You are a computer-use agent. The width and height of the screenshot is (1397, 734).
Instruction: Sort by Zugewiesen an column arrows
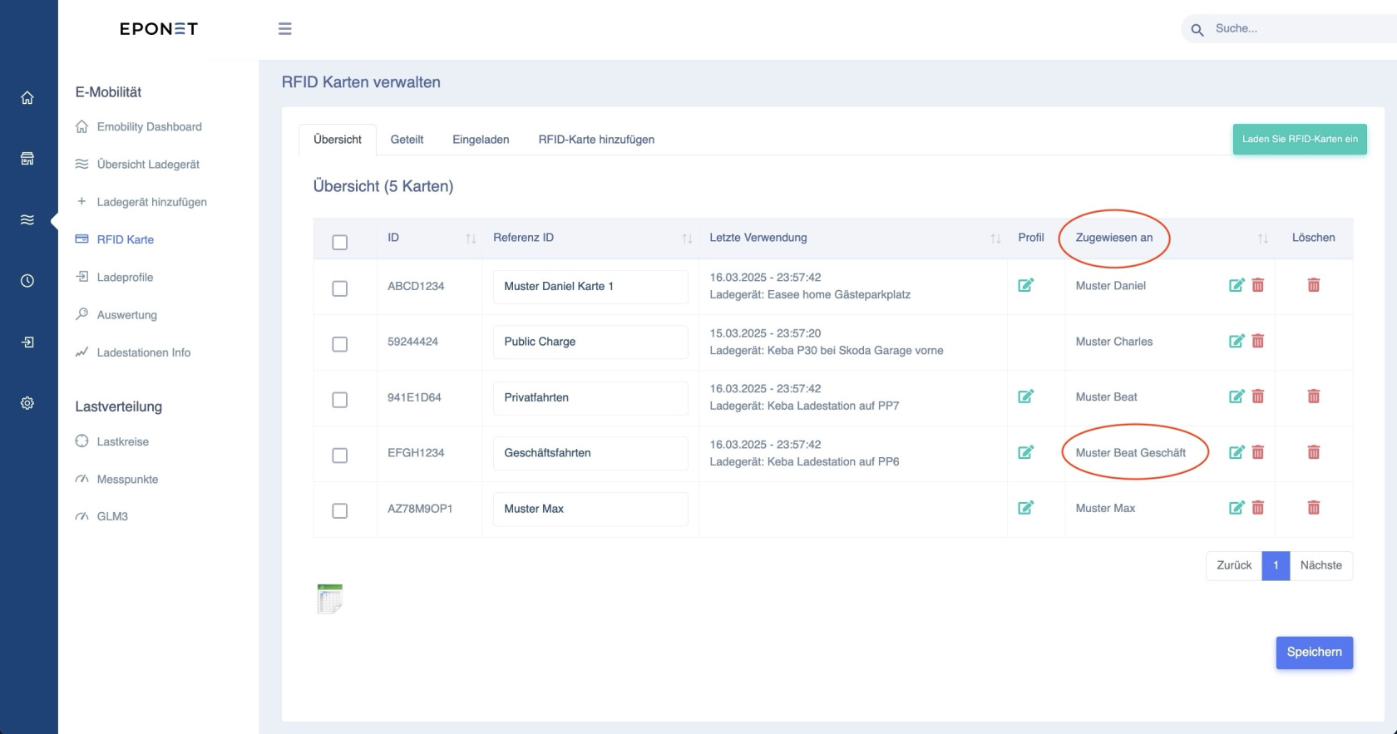1263,239
